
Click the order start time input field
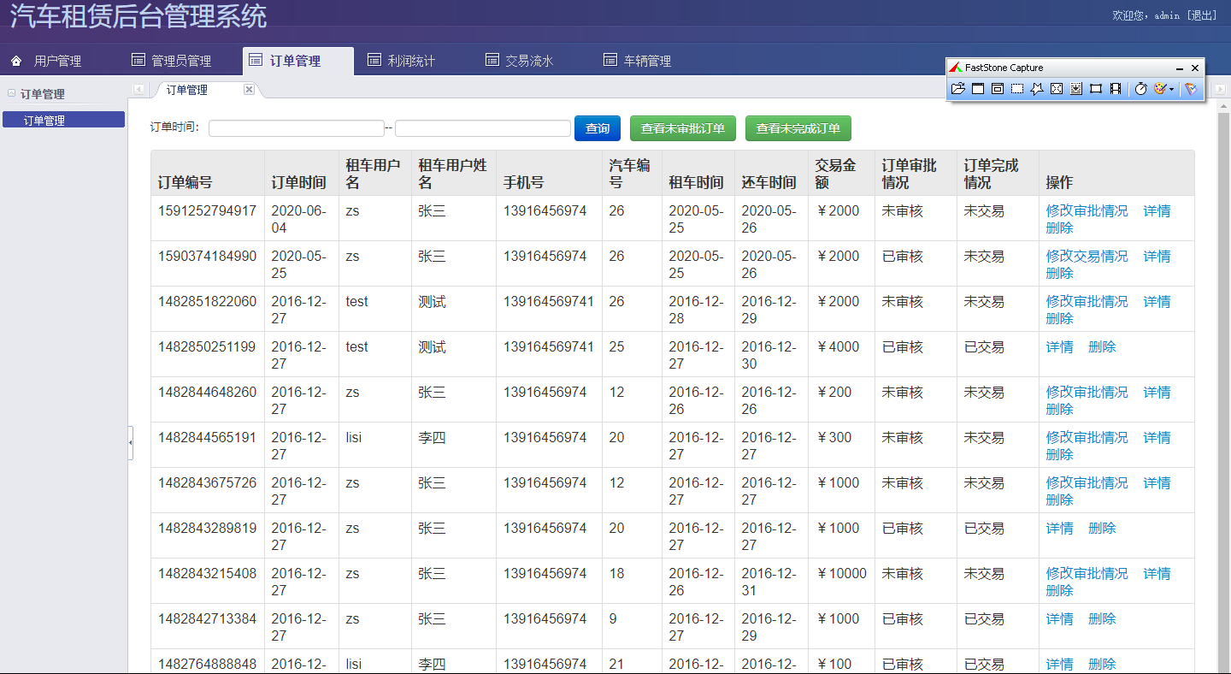point(297,127)
